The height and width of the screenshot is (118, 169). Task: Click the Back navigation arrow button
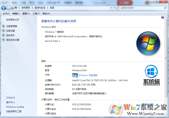4,8
